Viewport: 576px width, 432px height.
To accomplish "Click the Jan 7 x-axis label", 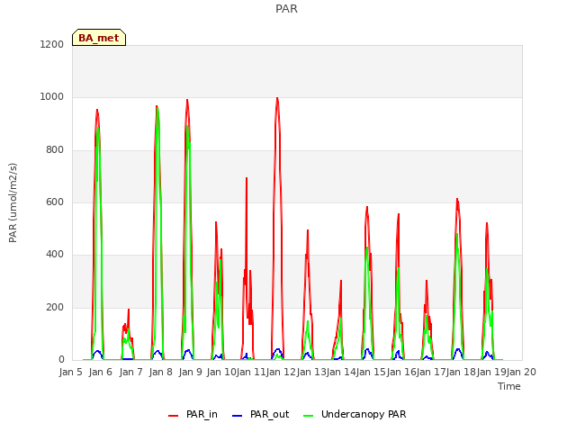I will [130, 372].
